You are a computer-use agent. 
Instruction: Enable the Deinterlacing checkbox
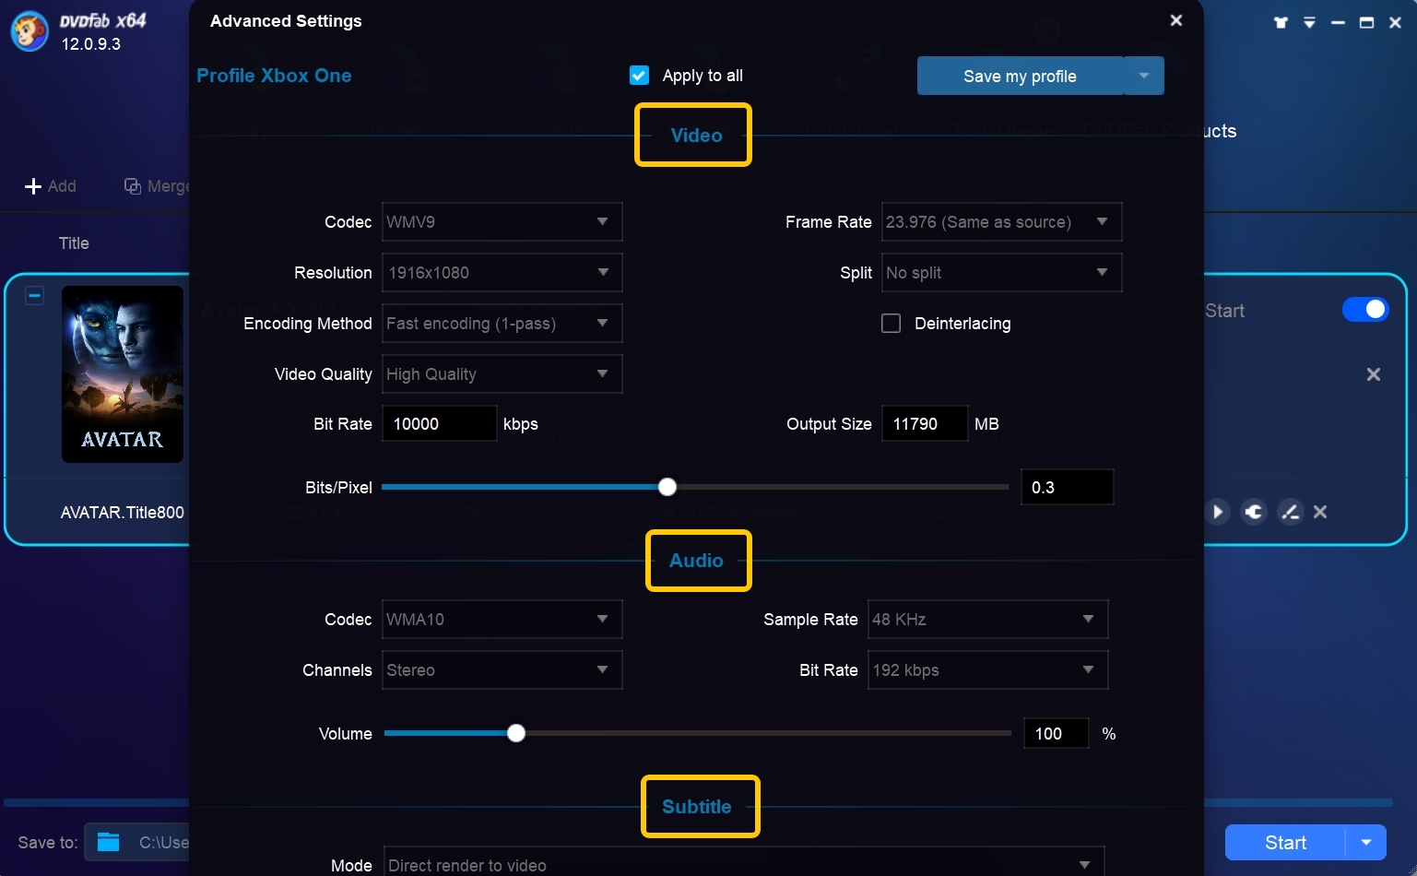tap(891, 324)
